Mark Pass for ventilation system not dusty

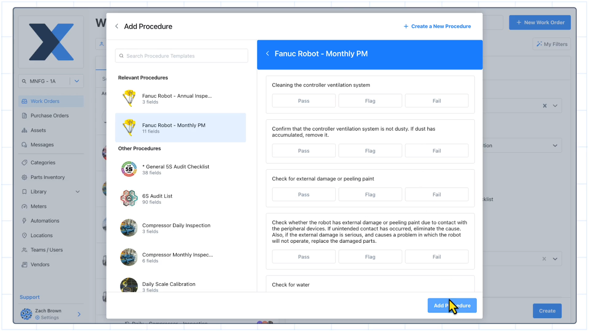304,151
